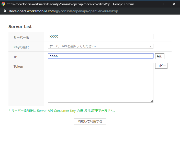Click the サーバー名 row label
The width and height of the screenshot is (180, 145).
tap(21, 38)
